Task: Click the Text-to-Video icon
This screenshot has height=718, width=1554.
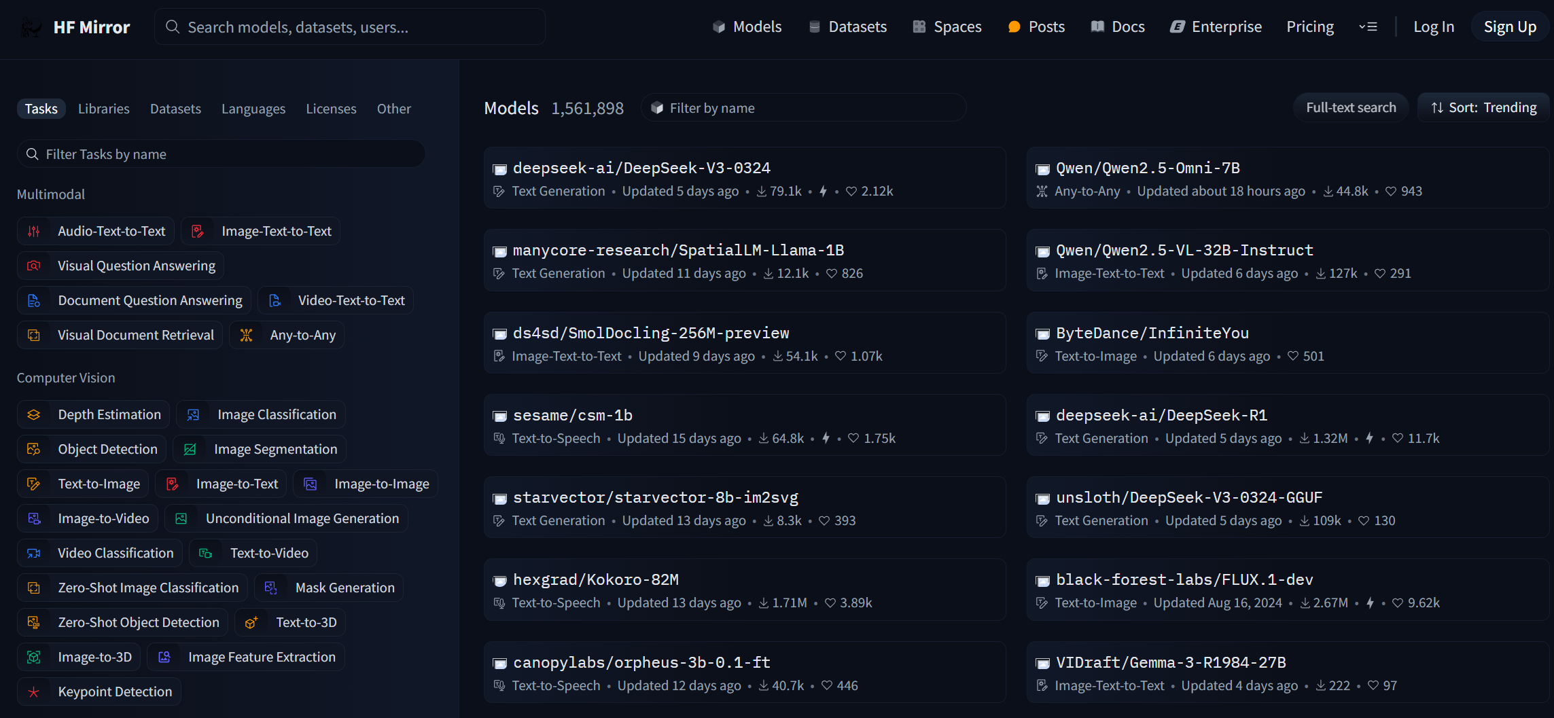Action: [x=205, y=554]
